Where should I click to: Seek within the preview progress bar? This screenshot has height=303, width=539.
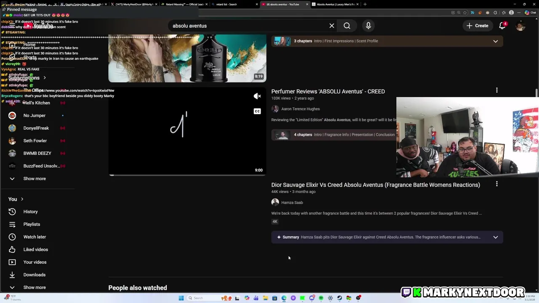[187, 175]
